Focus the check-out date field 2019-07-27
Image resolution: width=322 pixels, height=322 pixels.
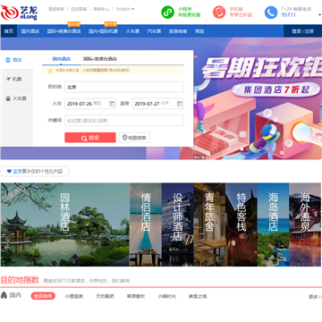coord(158,104)
